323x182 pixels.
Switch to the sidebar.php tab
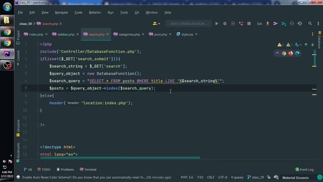coord(63,34)
